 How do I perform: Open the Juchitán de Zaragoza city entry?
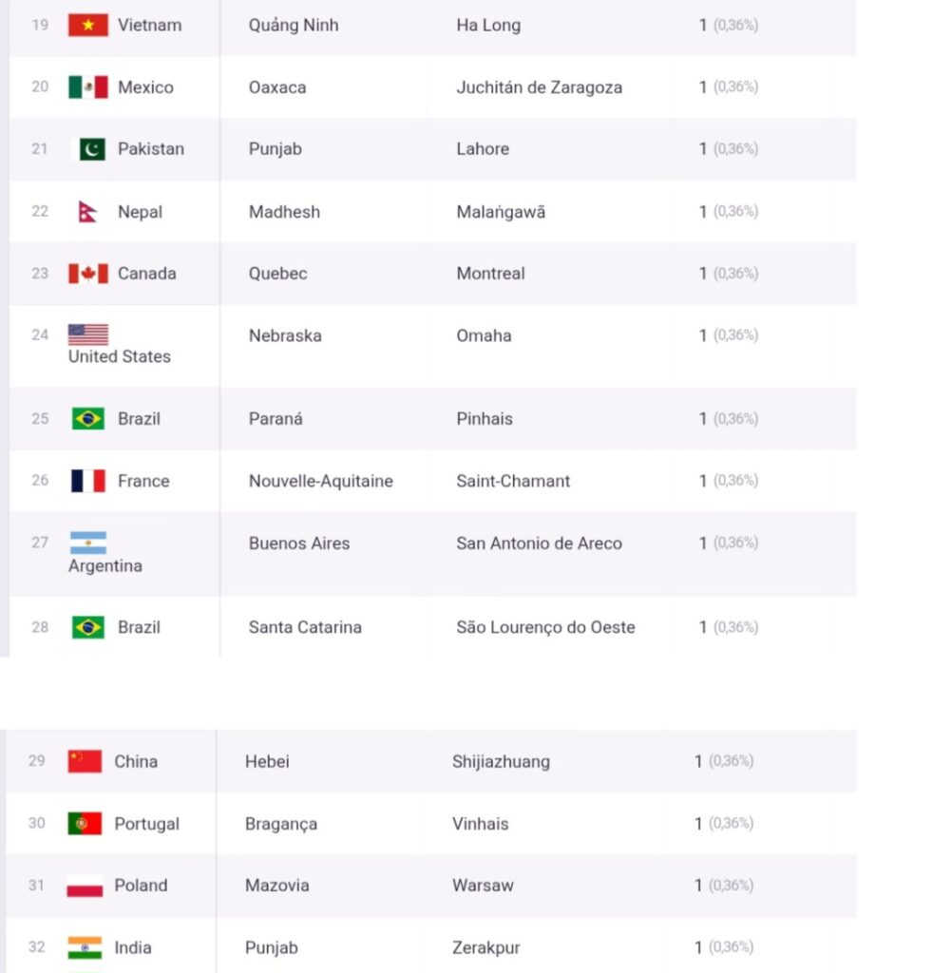[539, 87]
